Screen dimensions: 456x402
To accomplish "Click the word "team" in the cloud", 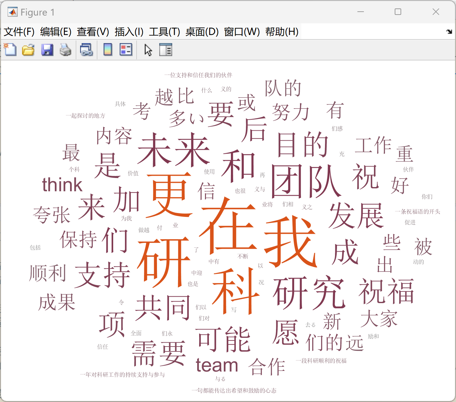I will (x=217, y=365).
